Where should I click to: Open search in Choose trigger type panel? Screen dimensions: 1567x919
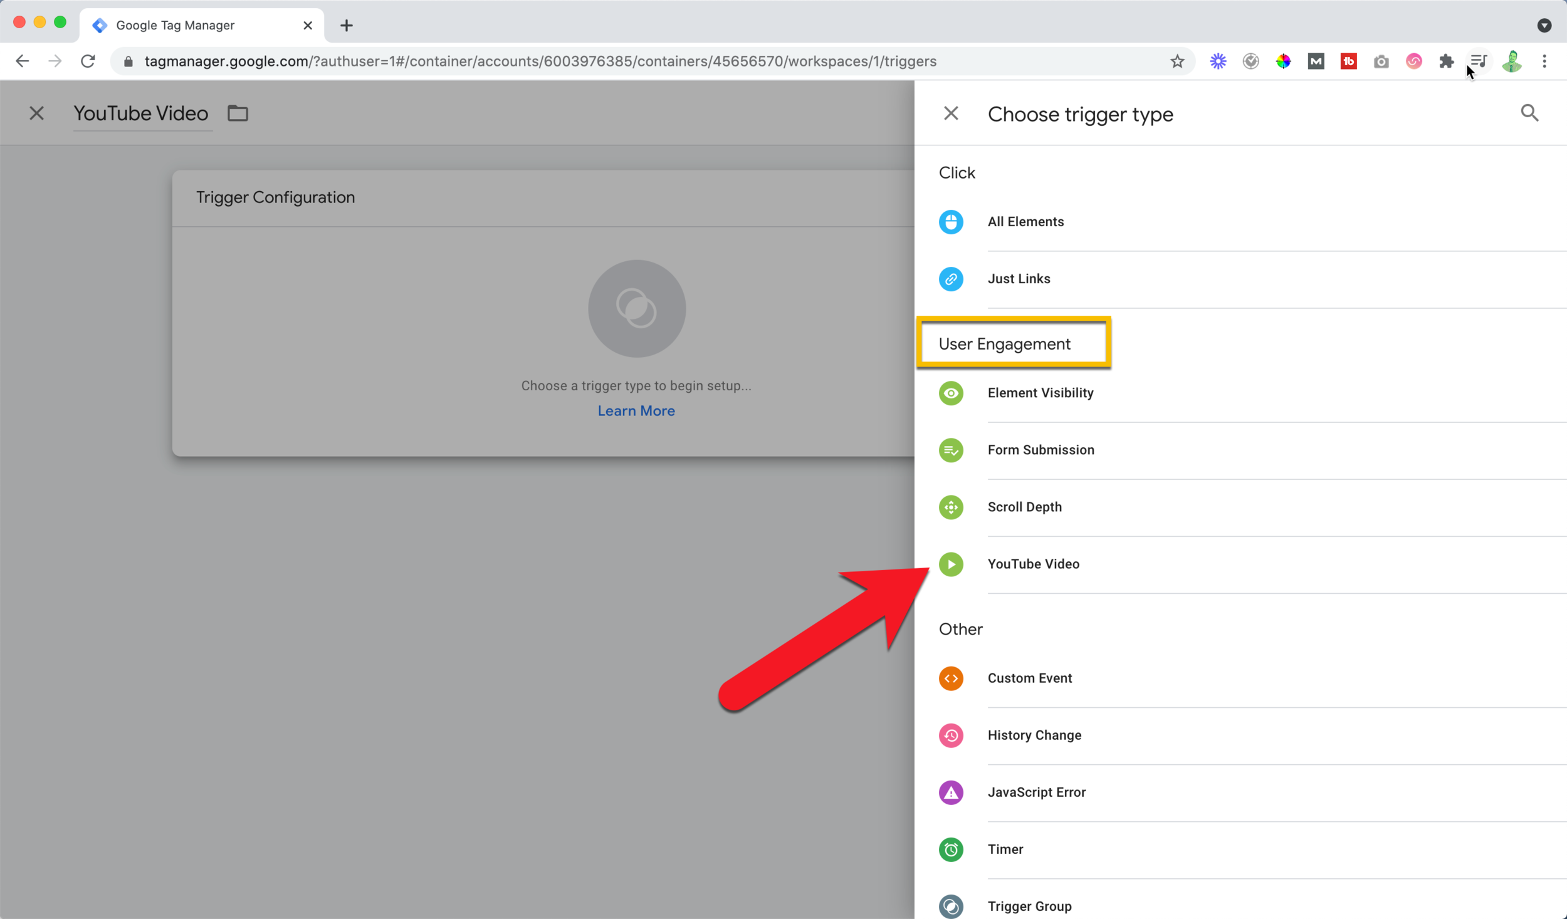point(1529,113)
